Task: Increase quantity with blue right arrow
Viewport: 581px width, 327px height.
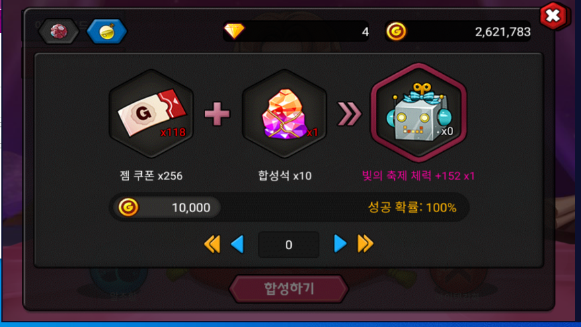Action: pos(340,244)
